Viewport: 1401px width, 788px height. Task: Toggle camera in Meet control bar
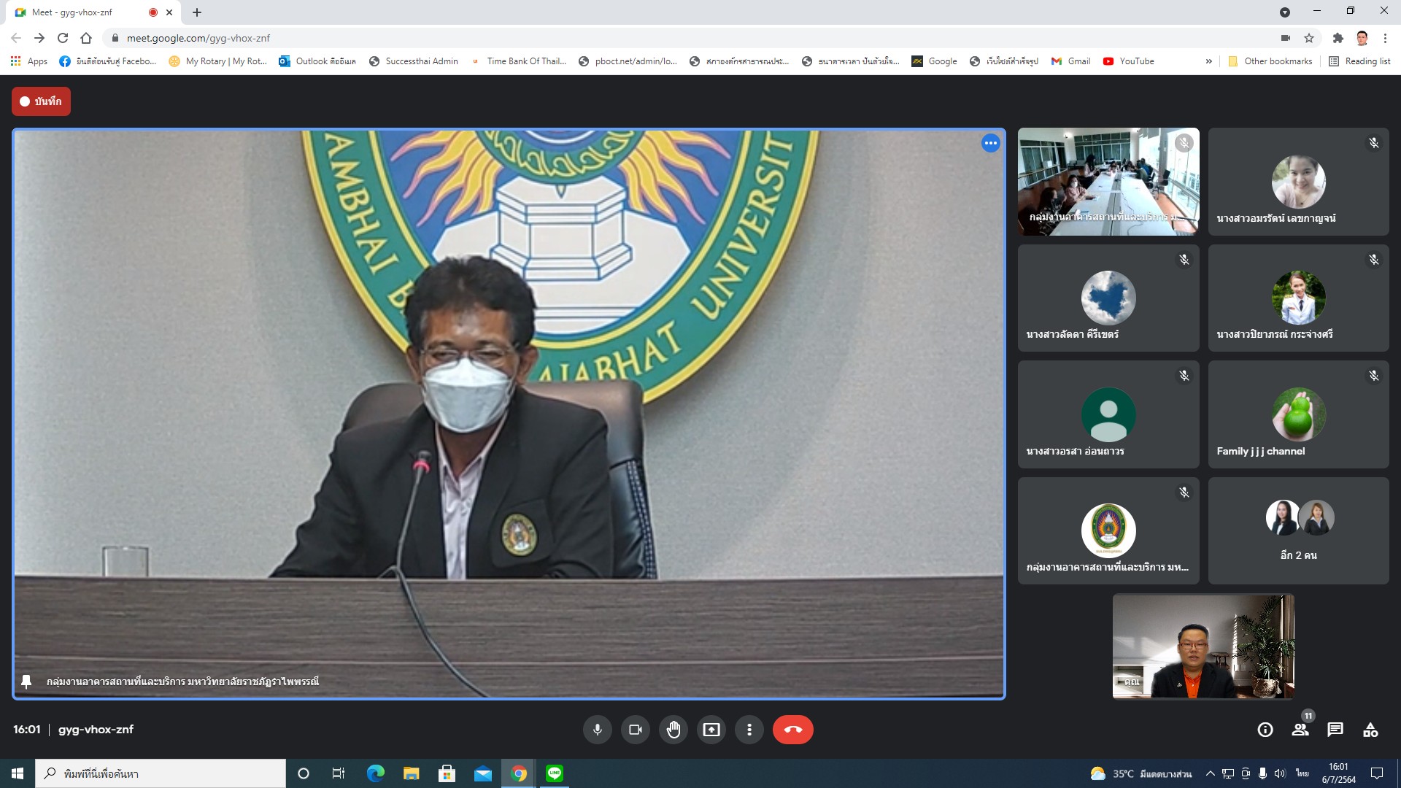tap(635, 730)
